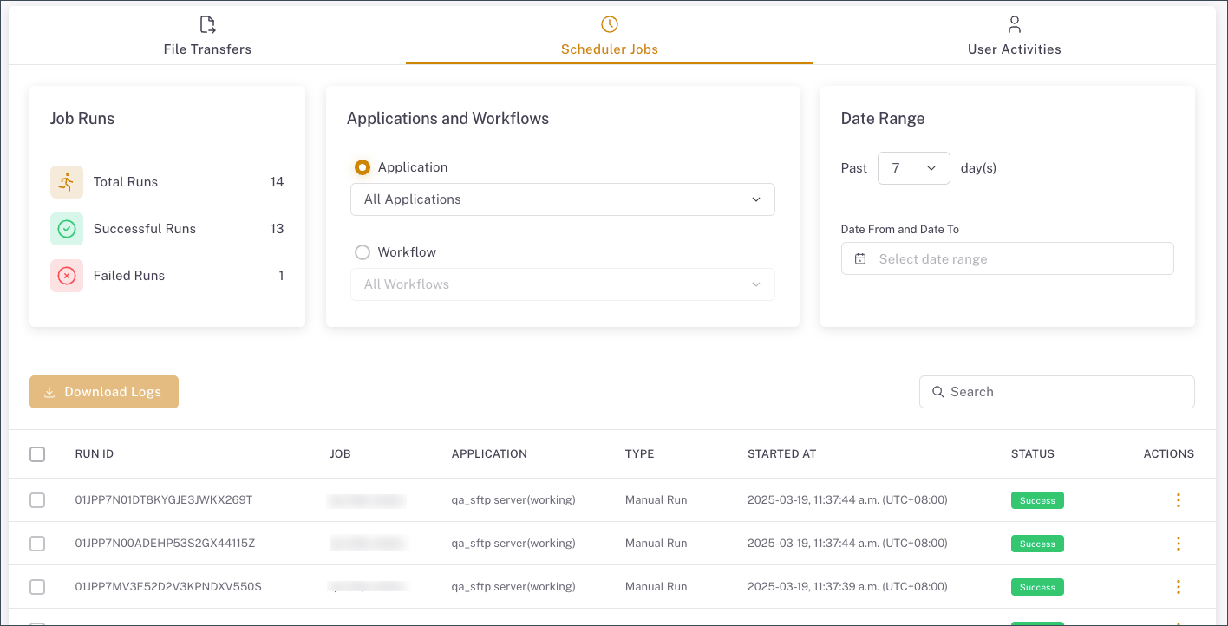This screenshot has width=1228, height=626.
Task: Click the APPLICATION column header
Action: (x=489, y=454)
